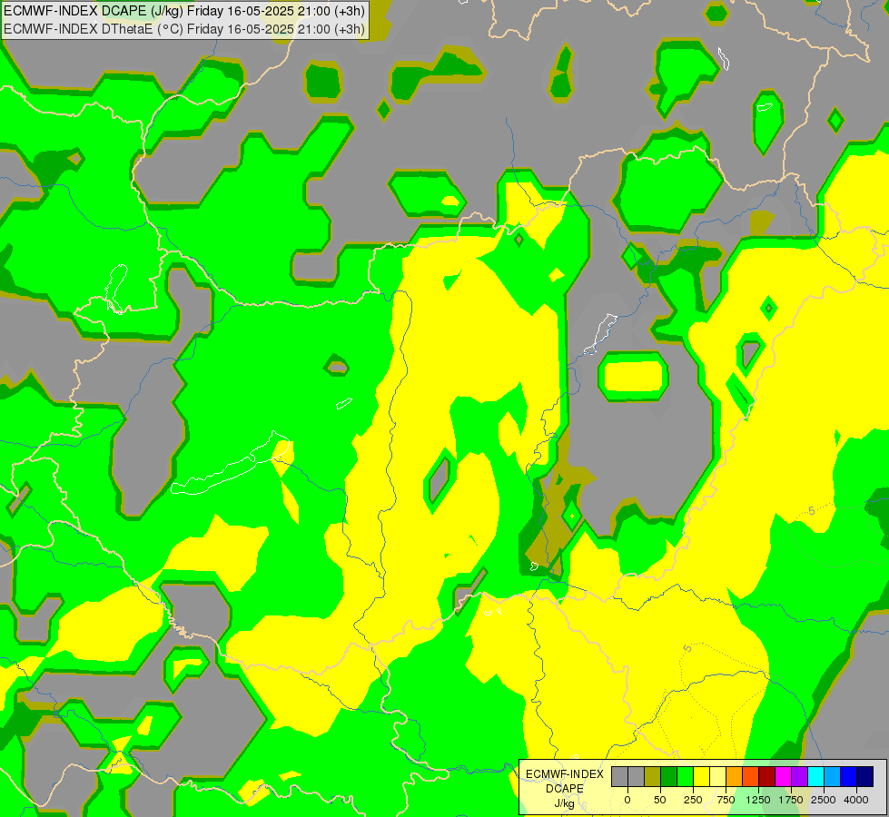
Task: Select the dark green legend swatch
Action: (x=668, y=776)
